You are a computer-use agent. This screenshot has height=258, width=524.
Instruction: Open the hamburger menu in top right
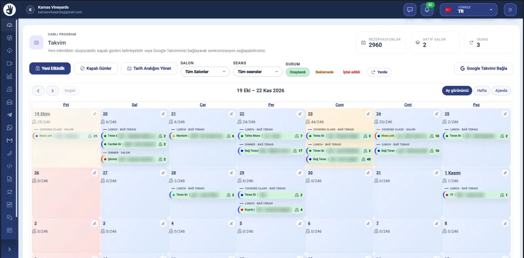point(510,10)
